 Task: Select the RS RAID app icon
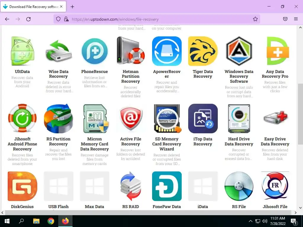click(x=130, y=186)
